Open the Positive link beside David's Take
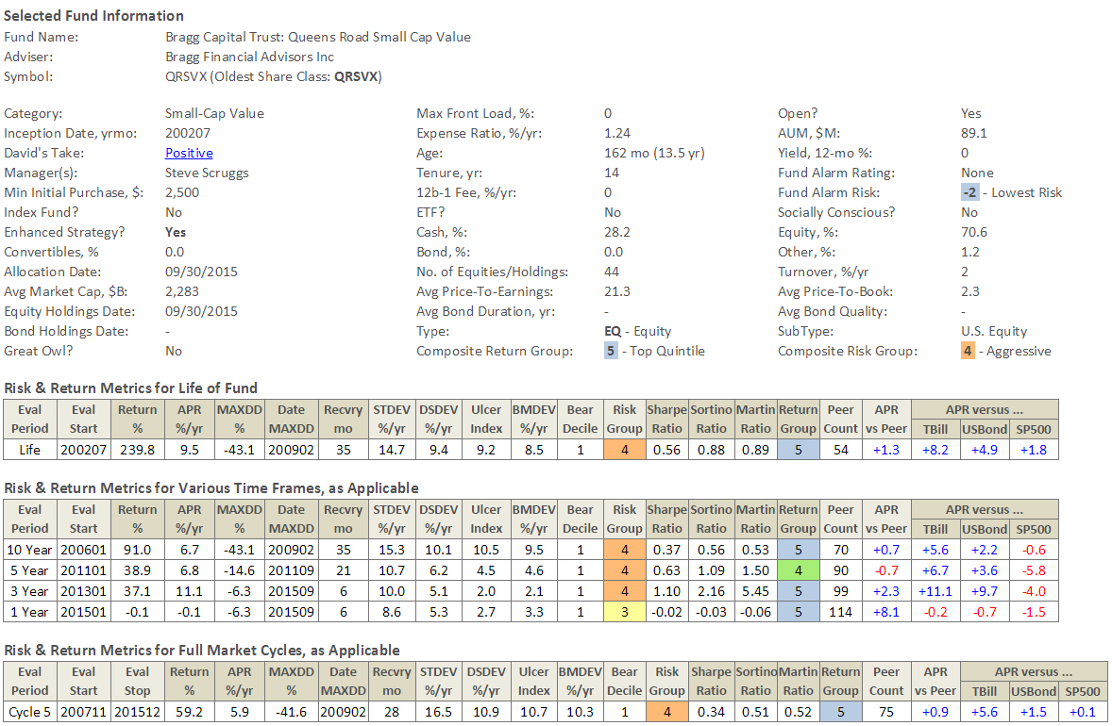The height and width of the screenshot is (726, 1112). (189, 153)
